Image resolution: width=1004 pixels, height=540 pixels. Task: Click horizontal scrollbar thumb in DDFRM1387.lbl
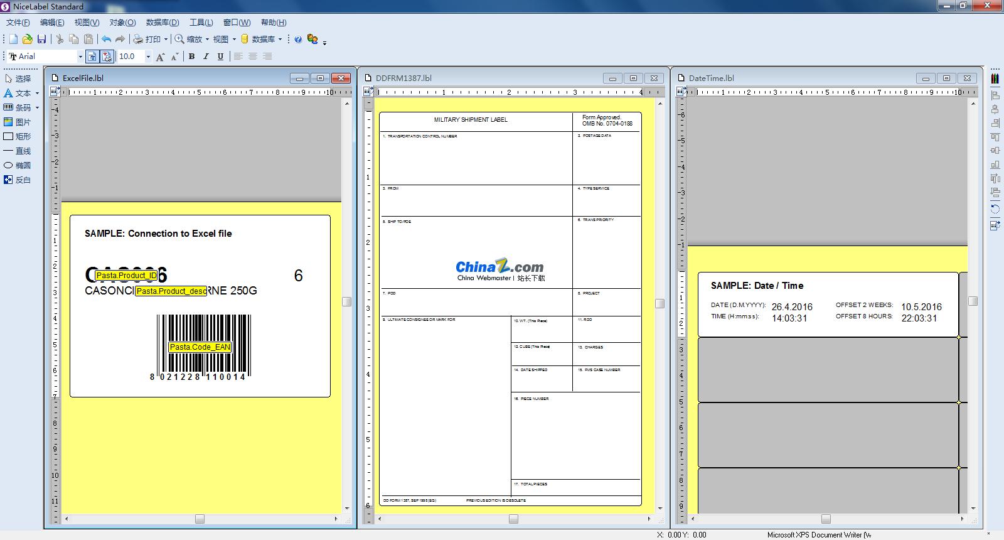(513, 519)
